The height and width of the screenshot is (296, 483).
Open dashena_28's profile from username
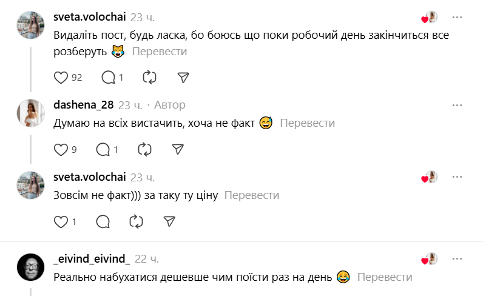coord(84,105)
